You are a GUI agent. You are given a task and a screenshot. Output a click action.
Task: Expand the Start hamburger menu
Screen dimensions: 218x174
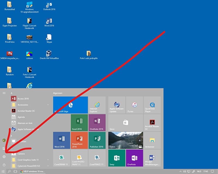click(x=4, y=93)
